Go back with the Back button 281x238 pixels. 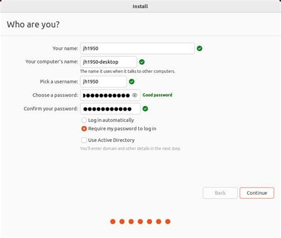(x=220, y=193)
